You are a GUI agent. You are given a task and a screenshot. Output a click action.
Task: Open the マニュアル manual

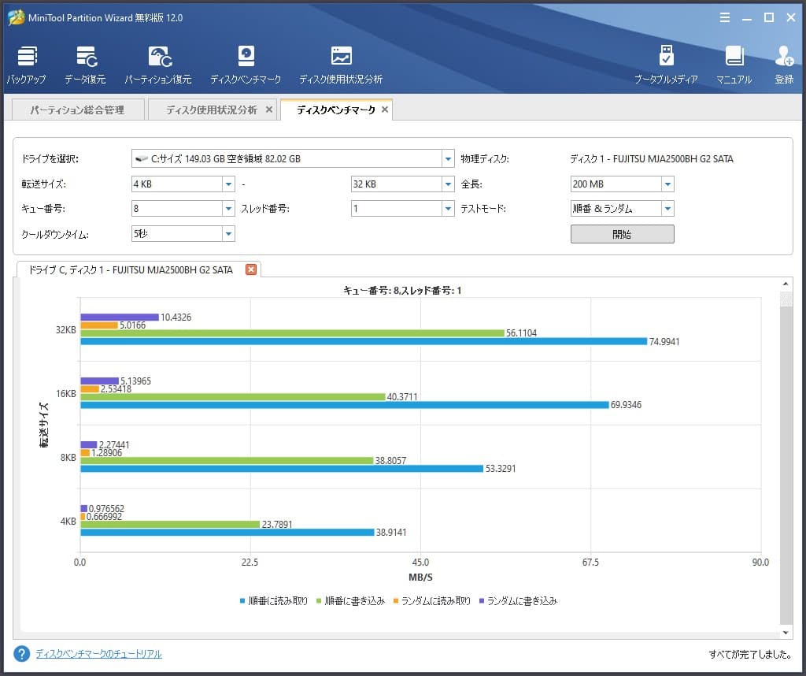tap(734, 65)
